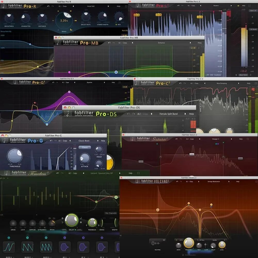This screenshot has width=258, height=258.
Task: Click Copy in the Pro-G toolbar
Action: [65, 141]
